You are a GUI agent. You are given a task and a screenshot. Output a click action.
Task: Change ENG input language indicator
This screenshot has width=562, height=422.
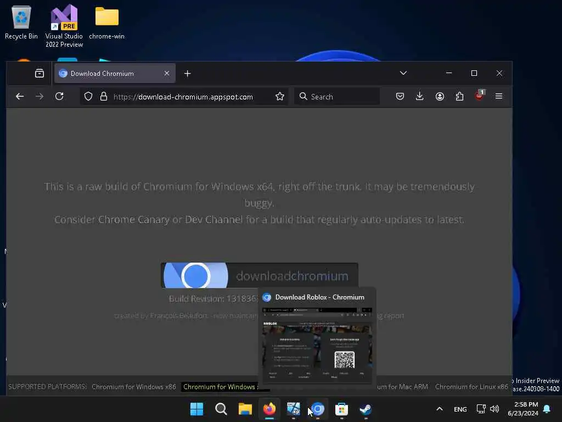pos(460,409)
